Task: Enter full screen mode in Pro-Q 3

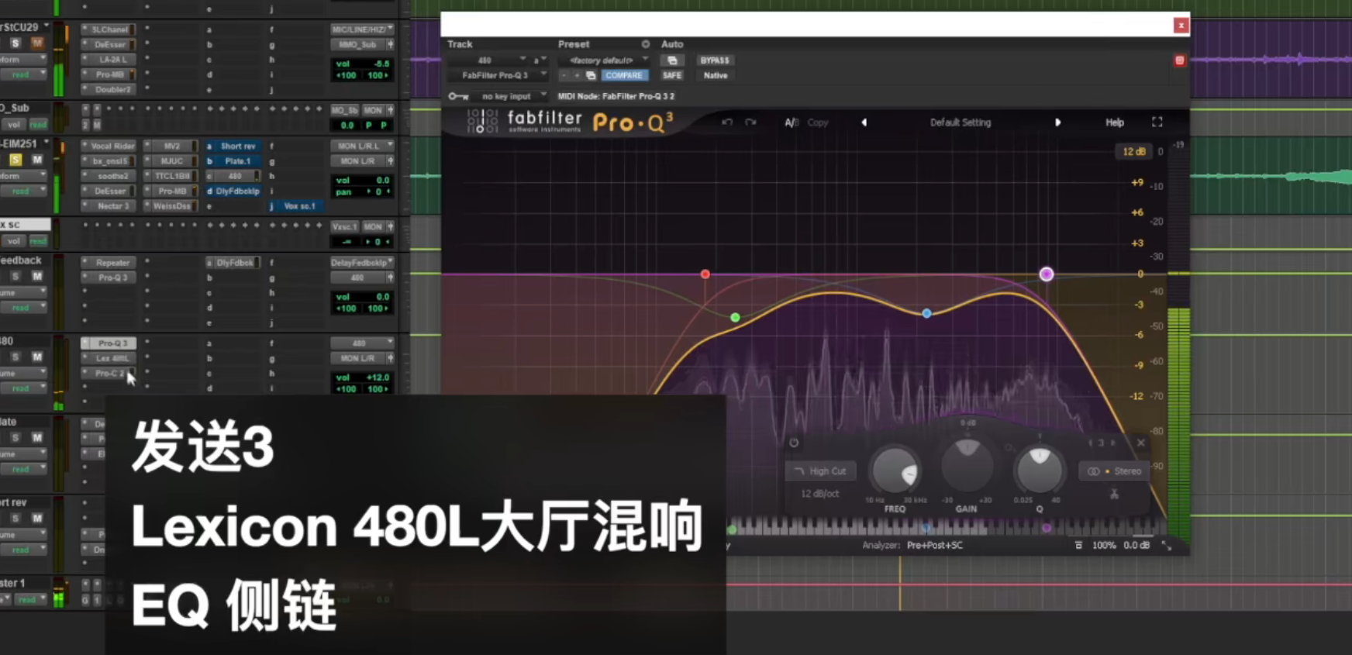Action: click(1157, 122)
